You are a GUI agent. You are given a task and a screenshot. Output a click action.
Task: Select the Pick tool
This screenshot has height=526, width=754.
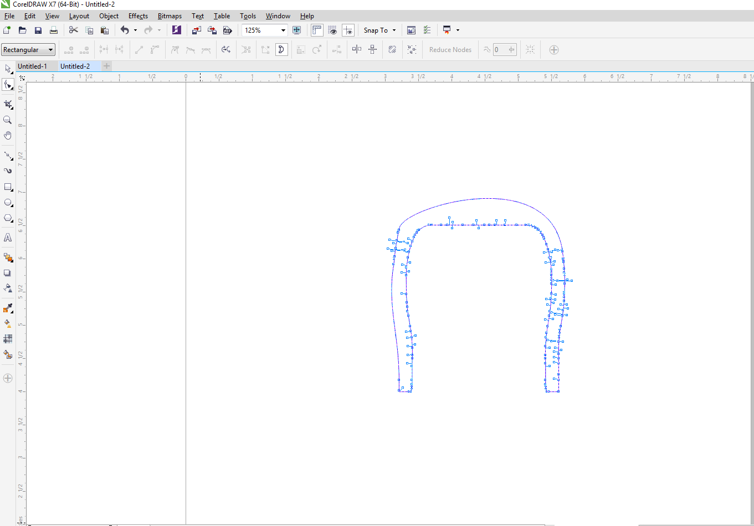[x=8, y=69]
